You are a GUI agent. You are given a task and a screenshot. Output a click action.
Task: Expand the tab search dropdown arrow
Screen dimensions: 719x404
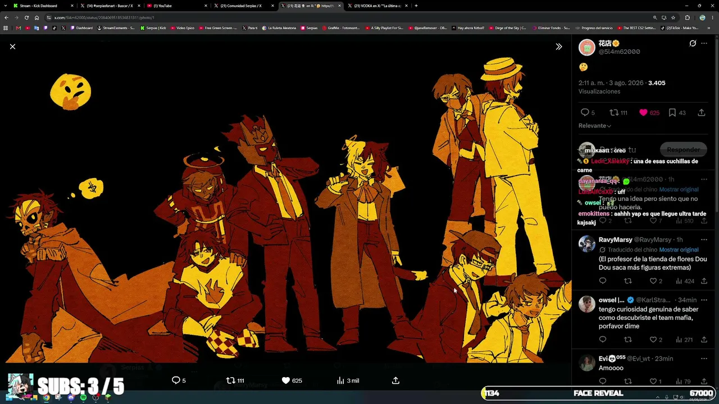tap(6, 6)
